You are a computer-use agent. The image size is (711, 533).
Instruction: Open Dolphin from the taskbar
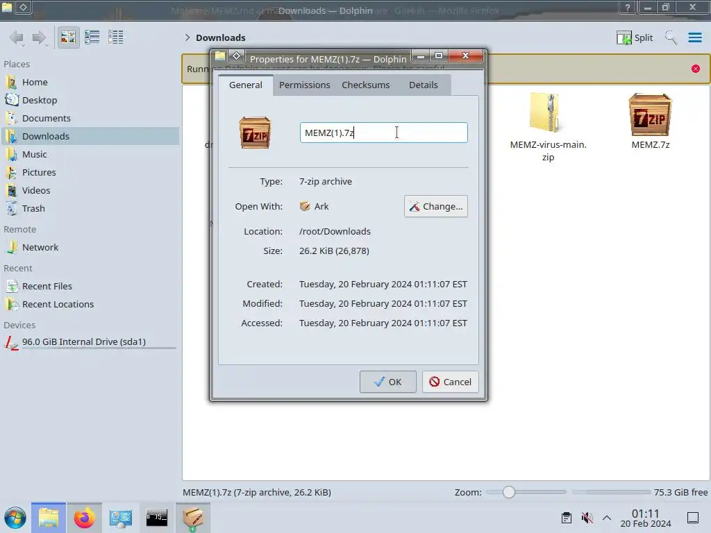[49, 518]
